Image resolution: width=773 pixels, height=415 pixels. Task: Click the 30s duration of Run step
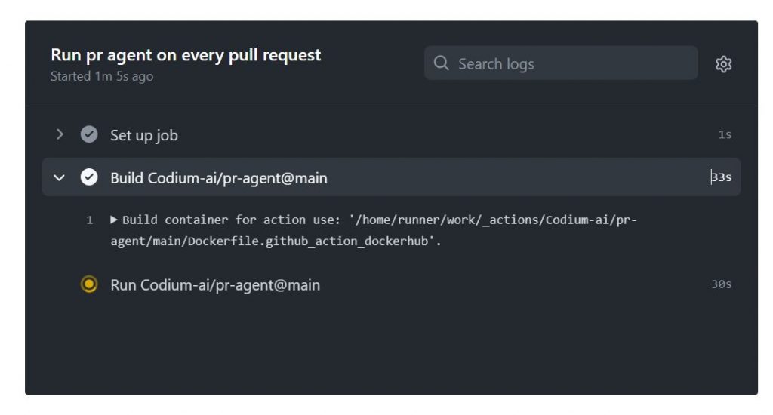click(x=721, y=284)
